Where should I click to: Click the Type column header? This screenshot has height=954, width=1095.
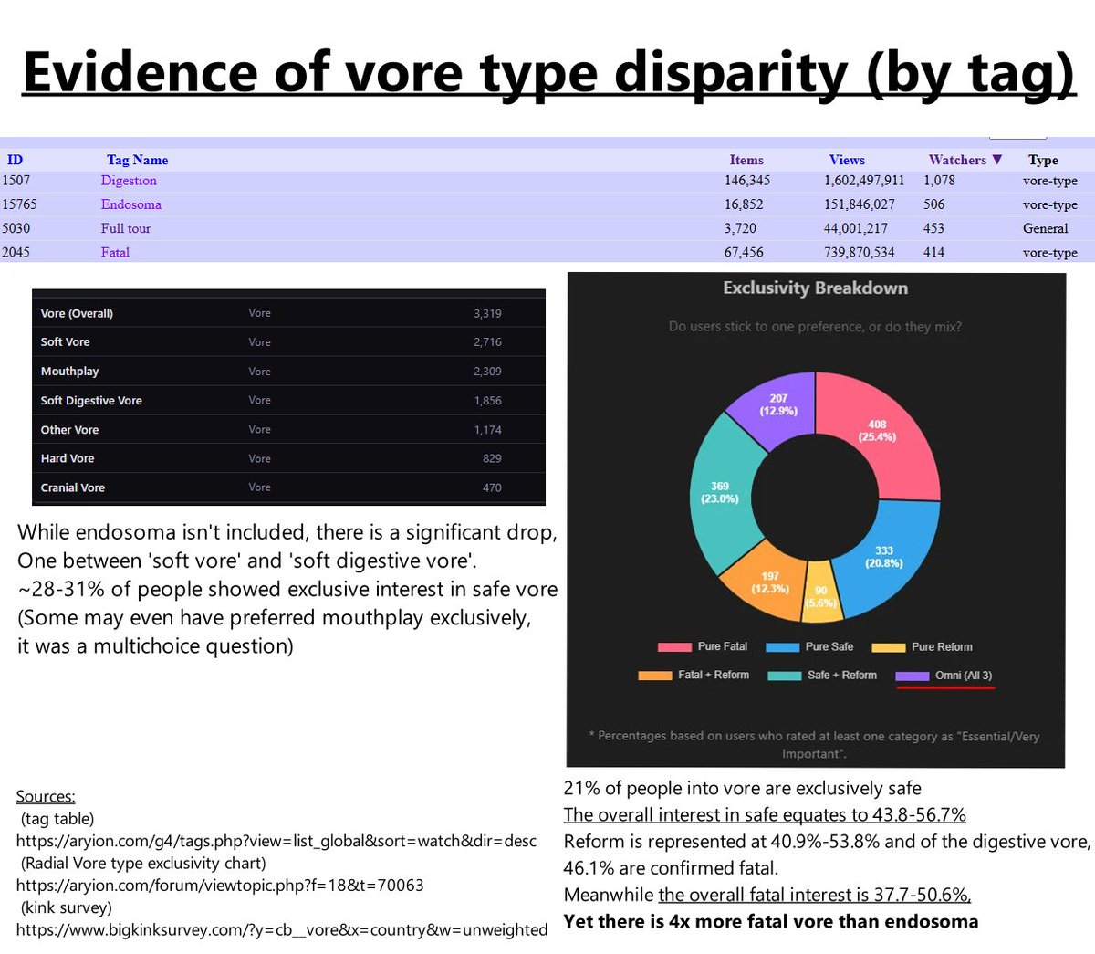pos(1043,160)
